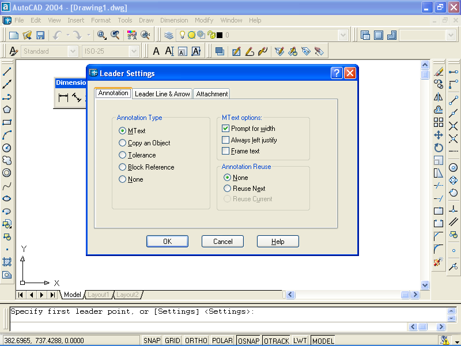
Task: Select the Array modify tool
Action: click(x=439, y=122)
